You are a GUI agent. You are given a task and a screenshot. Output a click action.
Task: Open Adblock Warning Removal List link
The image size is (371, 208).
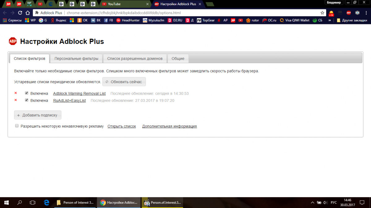tap(79, 93)
